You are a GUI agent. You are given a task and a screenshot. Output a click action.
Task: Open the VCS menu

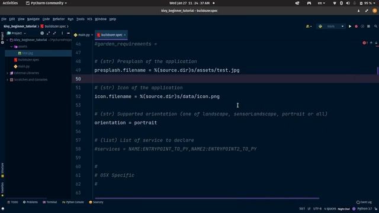(89, 19)
